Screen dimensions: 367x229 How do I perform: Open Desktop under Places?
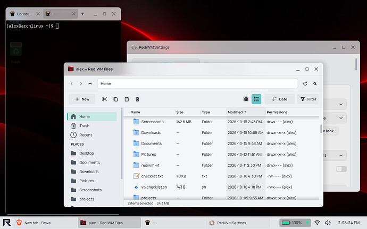[x=92, y=153]
